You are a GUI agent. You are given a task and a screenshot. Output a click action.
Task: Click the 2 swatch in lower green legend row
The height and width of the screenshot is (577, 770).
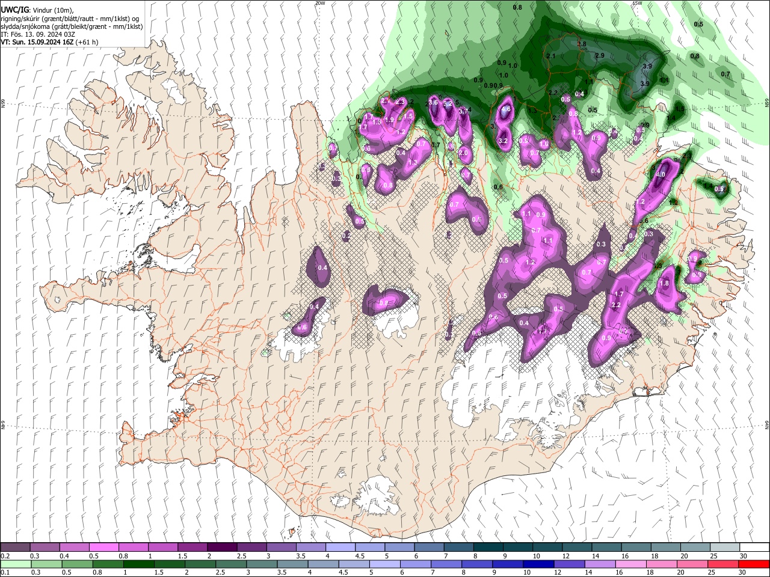pos(201,564)
